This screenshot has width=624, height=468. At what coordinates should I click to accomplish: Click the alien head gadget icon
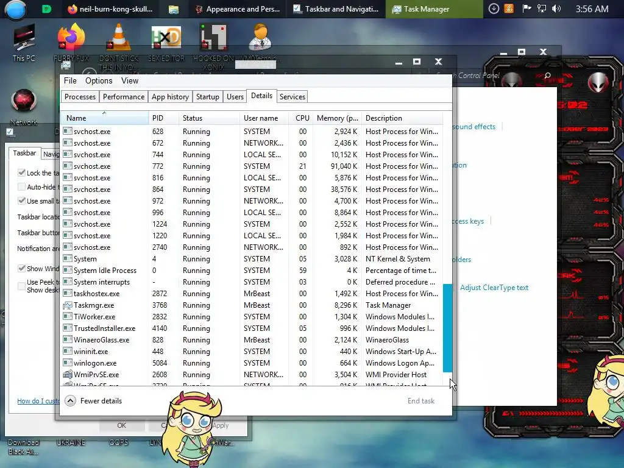pyautogui.click(x=598, y=82)
